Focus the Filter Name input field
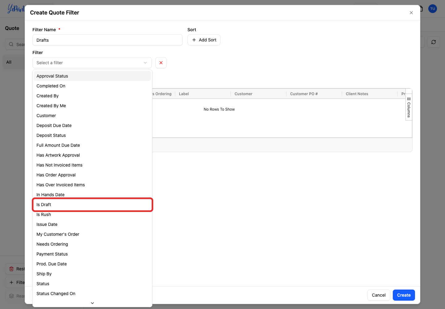445x309 pixels. (108, 40)
